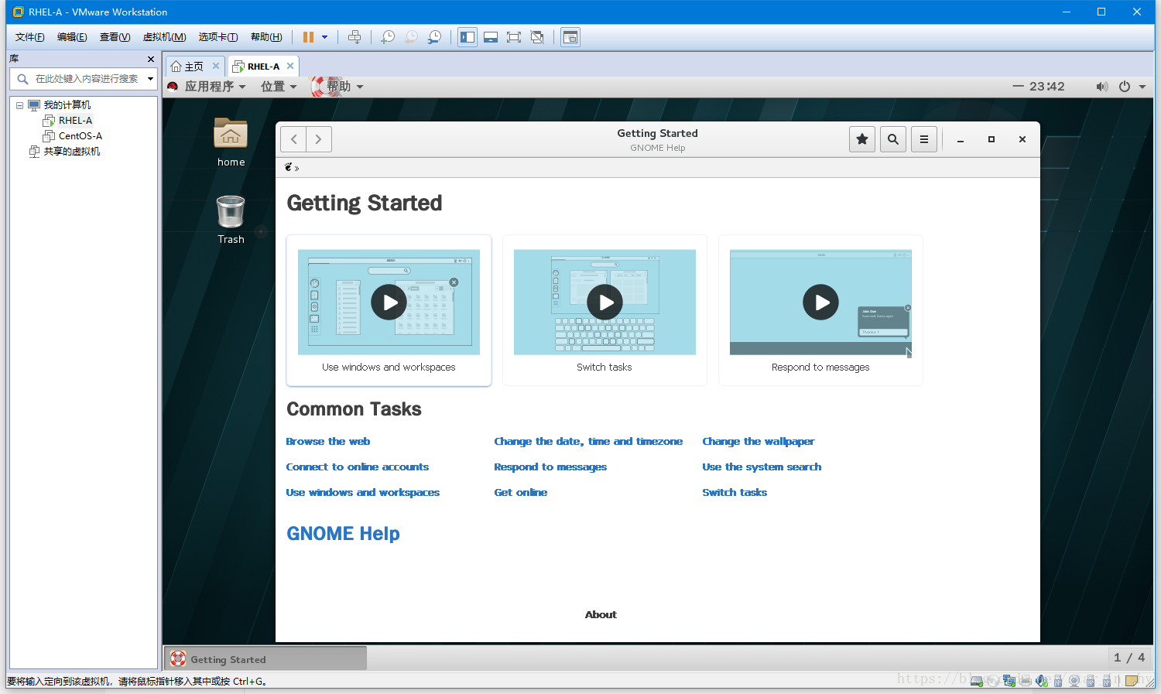Switch to Unity mode using the toolbar icon

(x=537, y=37)
